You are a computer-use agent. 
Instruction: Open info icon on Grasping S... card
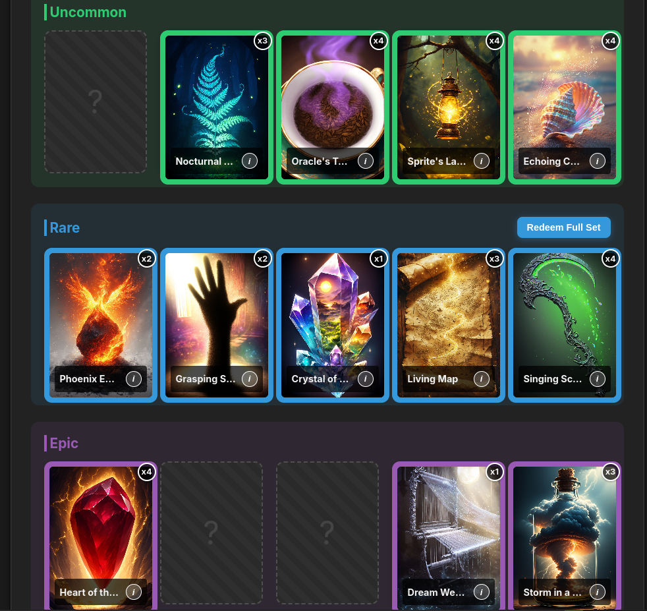pyautogui.click(x=249, y=378)
